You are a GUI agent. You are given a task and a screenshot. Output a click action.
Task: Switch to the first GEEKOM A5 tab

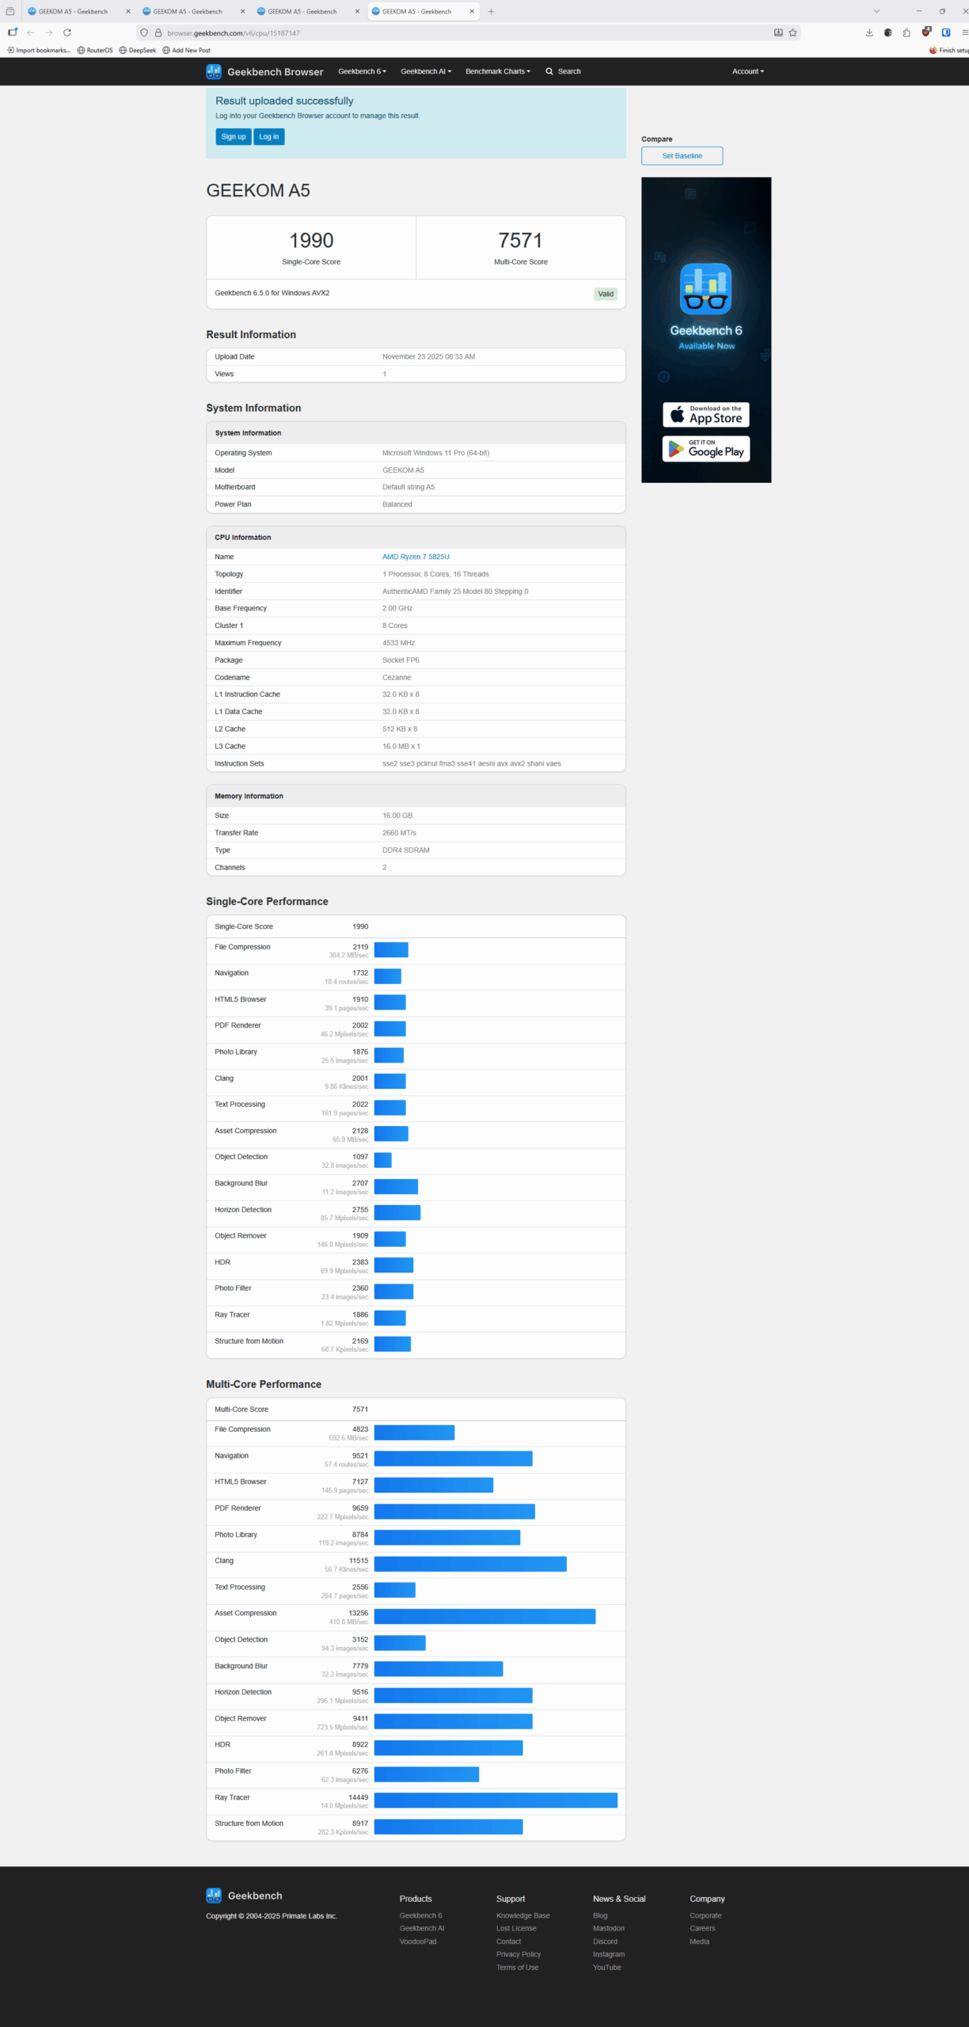pos(73,11)
